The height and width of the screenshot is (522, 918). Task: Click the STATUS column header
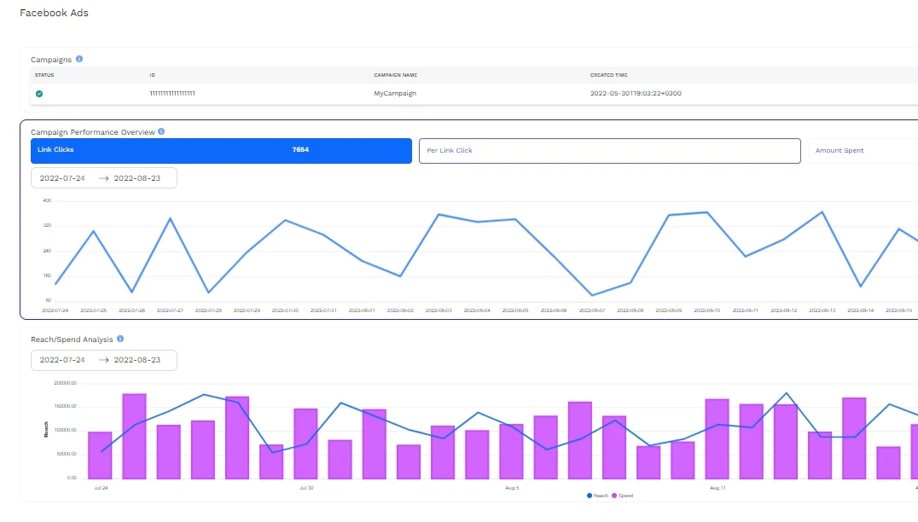click(44, 75)
